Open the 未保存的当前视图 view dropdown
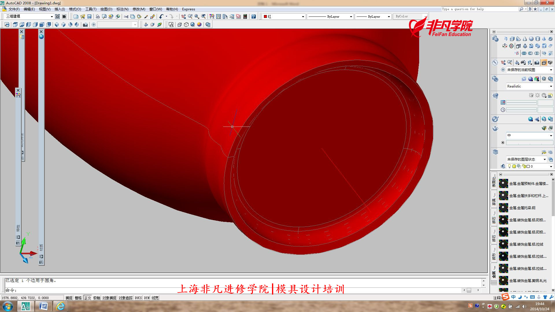The image size is (555, 312). 529,70
